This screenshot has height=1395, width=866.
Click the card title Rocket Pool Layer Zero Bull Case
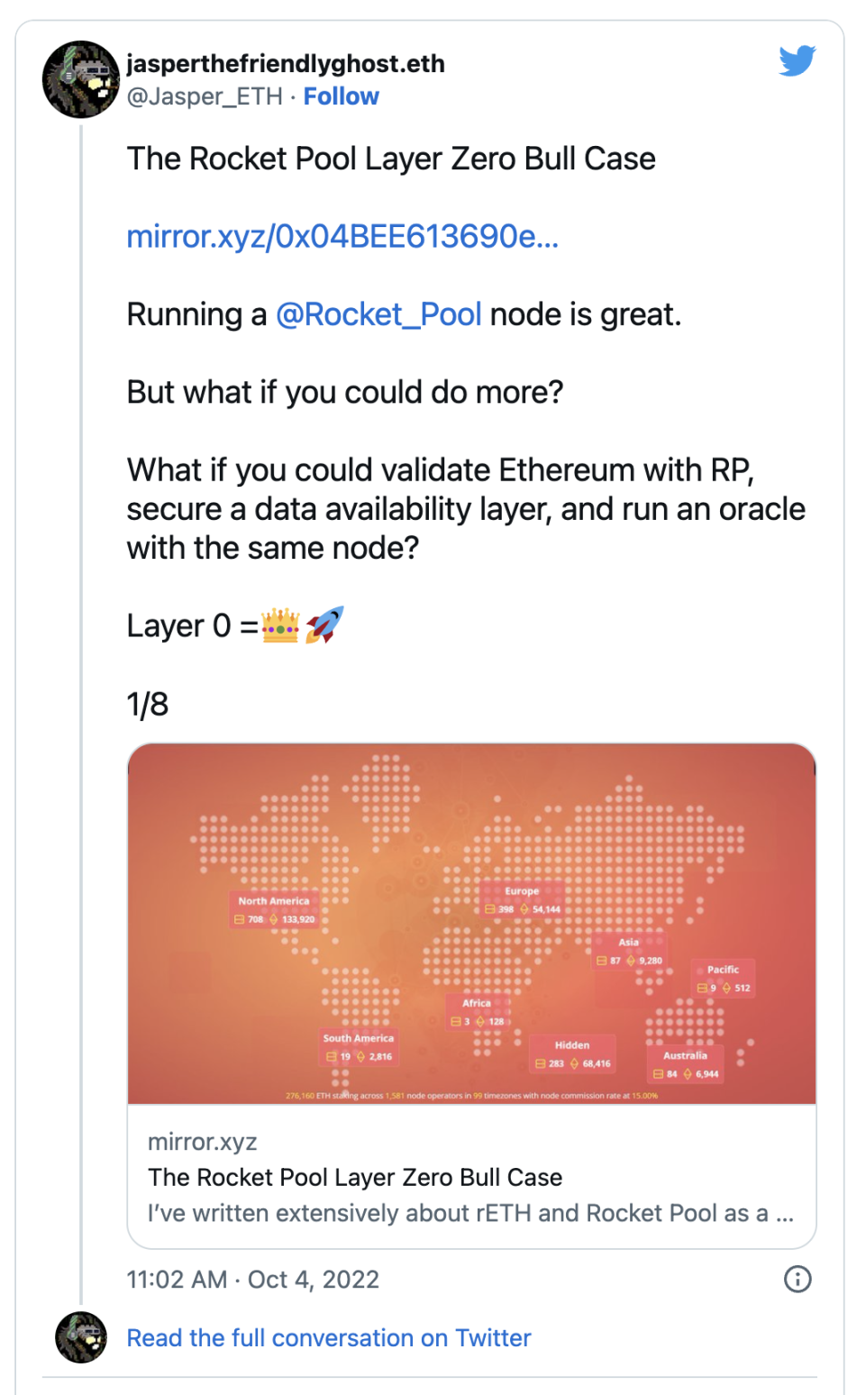point(355,1178)
